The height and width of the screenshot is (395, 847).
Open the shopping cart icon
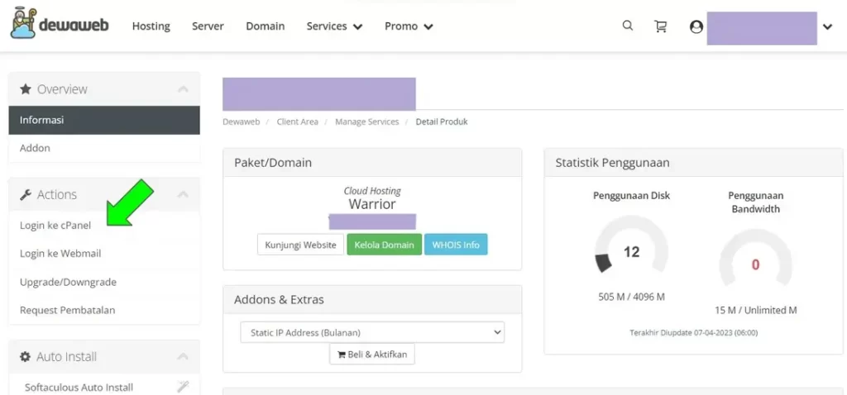point(660,26)
